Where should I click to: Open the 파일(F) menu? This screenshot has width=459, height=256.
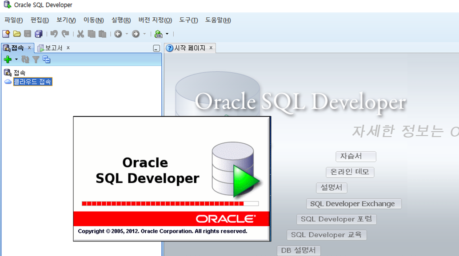point(13,20)
